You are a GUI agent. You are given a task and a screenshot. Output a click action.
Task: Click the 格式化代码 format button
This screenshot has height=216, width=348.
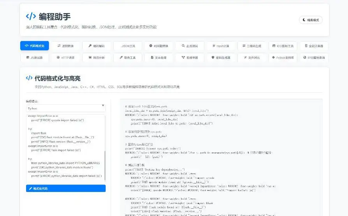coord(65,188)
